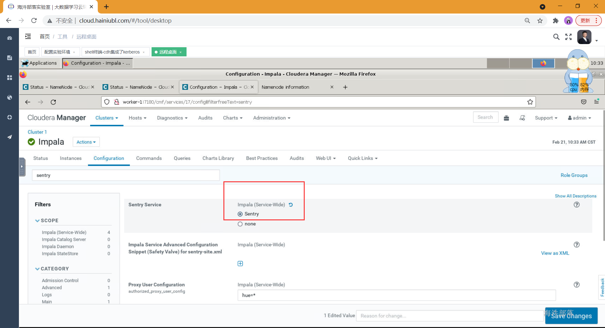Screen dimensions: 605x328
Task: Open the Impala Actions dropdown
Action: click(86, 142)
